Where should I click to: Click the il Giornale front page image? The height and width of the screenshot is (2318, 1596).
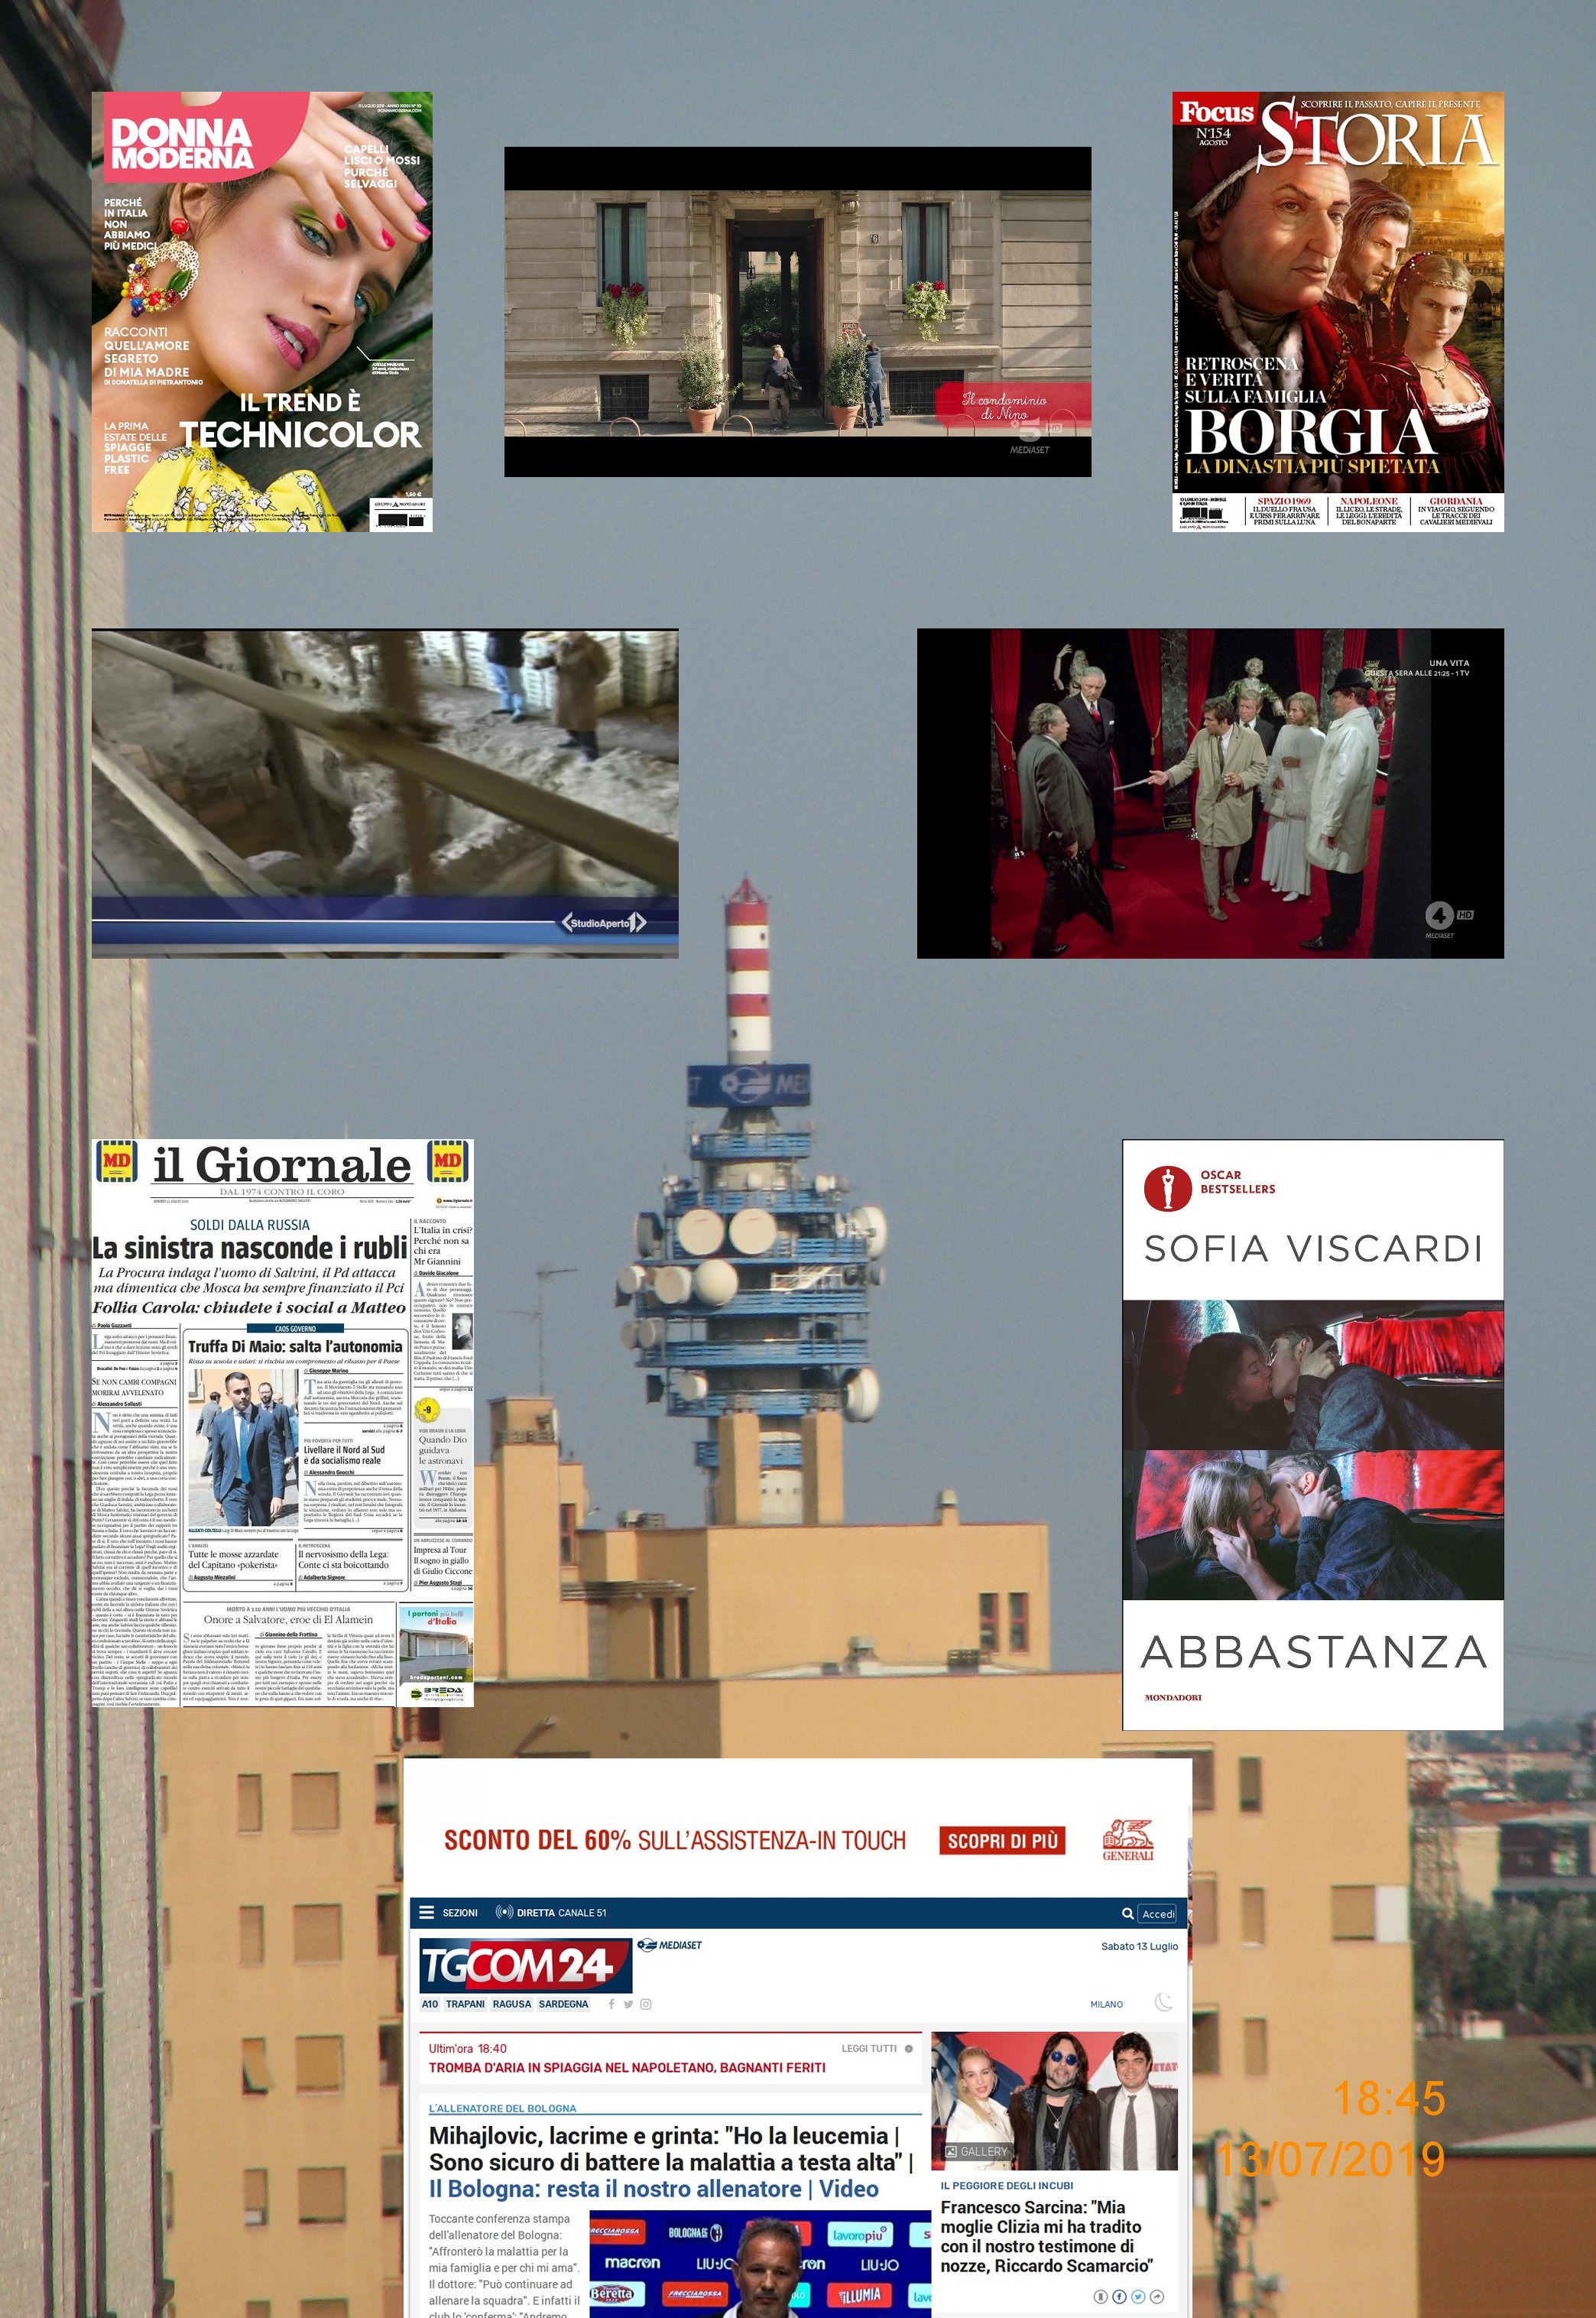click(x=282, y=1422)
